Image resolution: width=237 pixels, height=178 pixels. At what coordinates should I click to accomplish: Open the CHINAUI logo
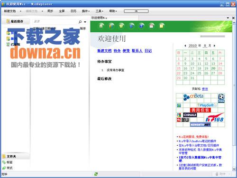(190, 115)
